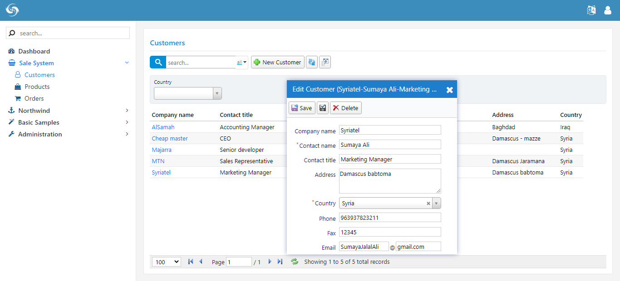620x281 pixels.
Task: Click the Delete button
Action: point(346,108)
